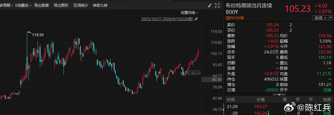Toggle the 神奇九转 indicator
334x115 pixels.
pyautogui.click(x=100, y=5)
